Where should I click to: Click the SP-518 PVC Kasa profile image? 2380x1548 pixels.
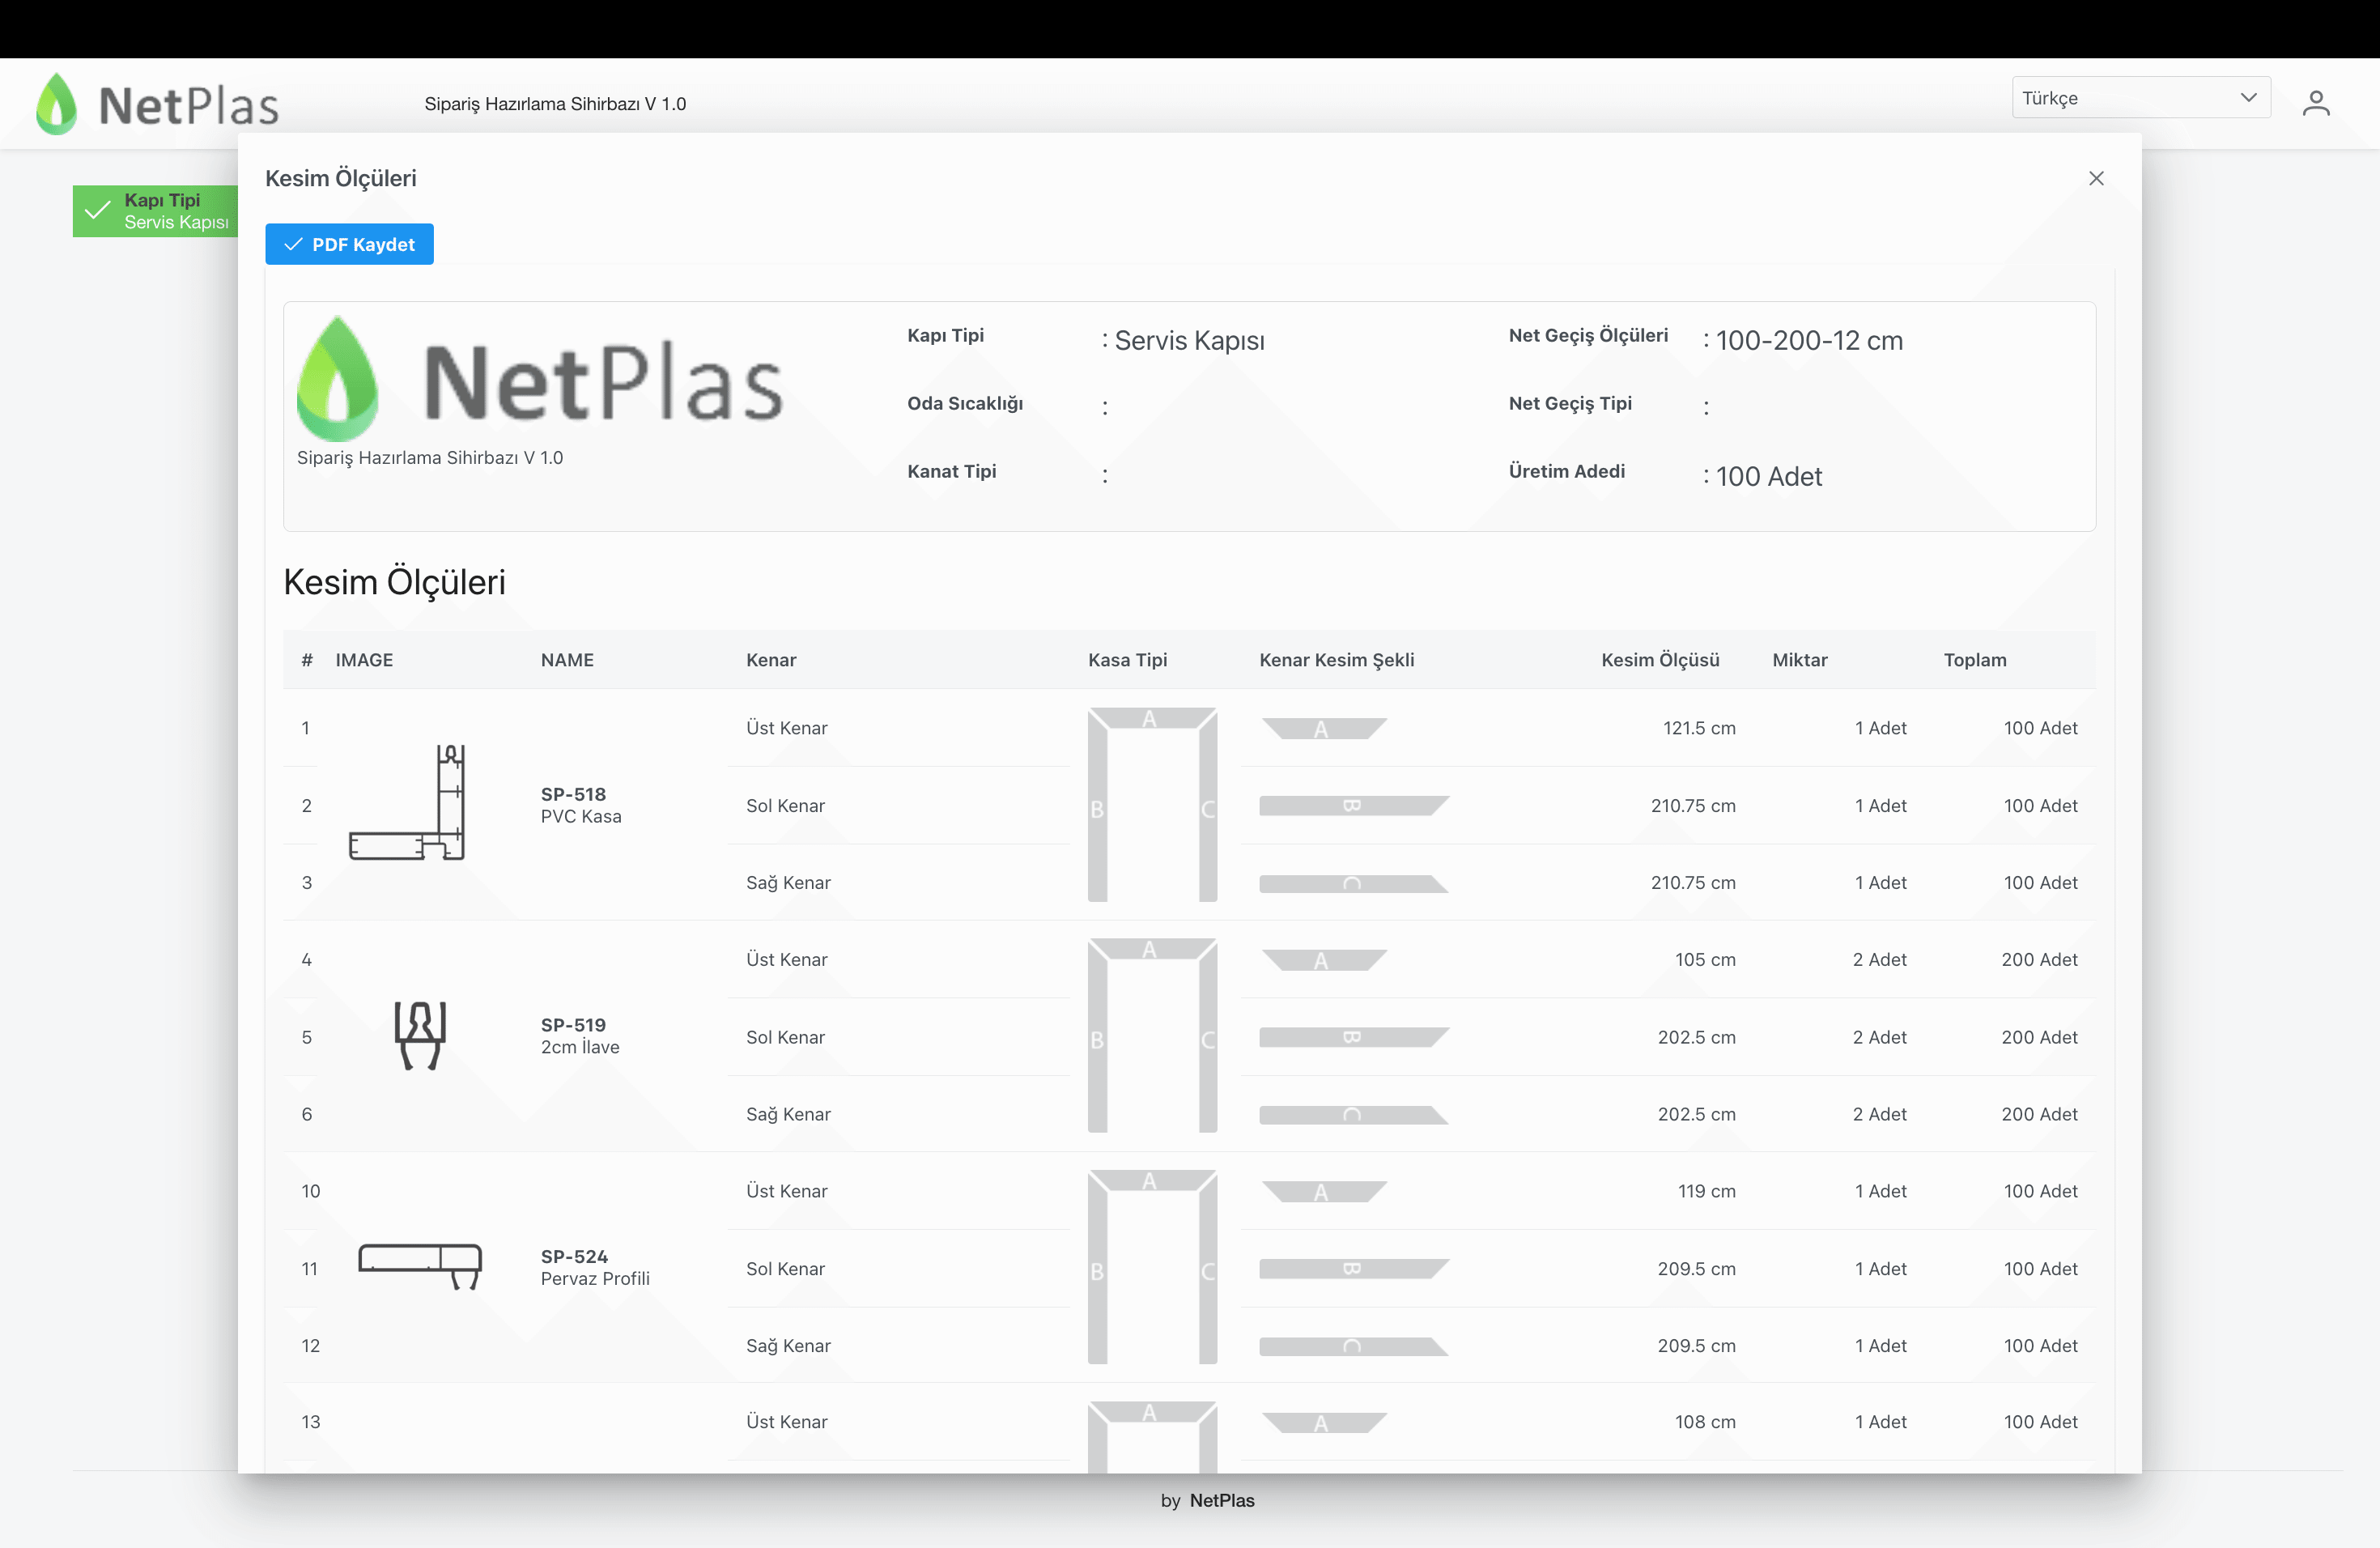(408, 803)
